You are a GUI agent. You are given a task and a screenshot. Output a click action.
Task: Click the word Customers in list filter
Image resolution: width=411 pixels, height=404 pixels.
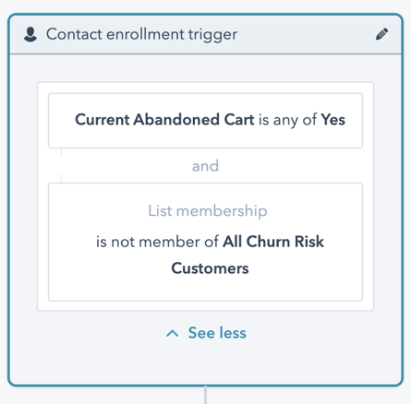210,268
